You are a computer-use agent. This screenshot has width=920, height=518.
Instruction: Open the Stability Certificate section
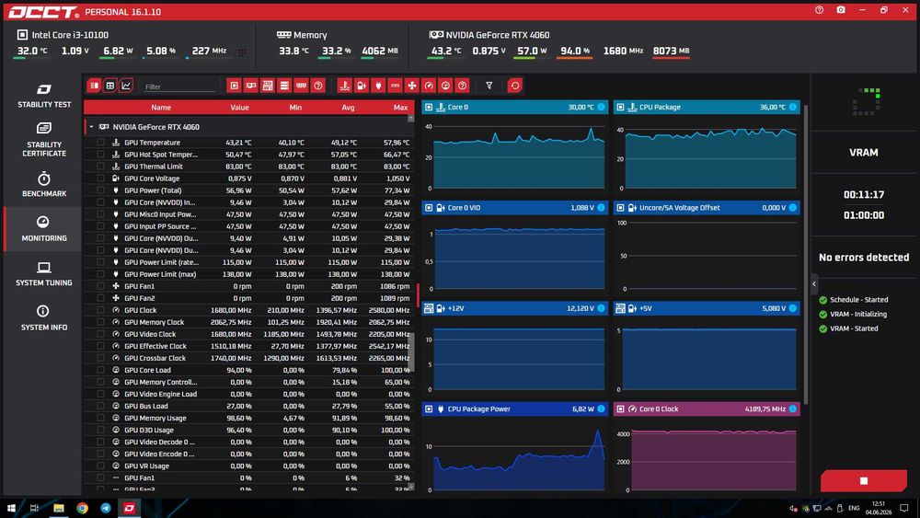pos(44,140)
